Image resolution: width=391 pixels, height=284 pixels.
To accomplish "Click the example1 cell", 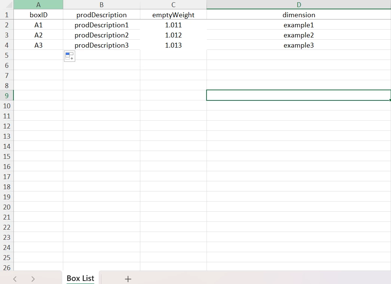I will coord(299,25).
